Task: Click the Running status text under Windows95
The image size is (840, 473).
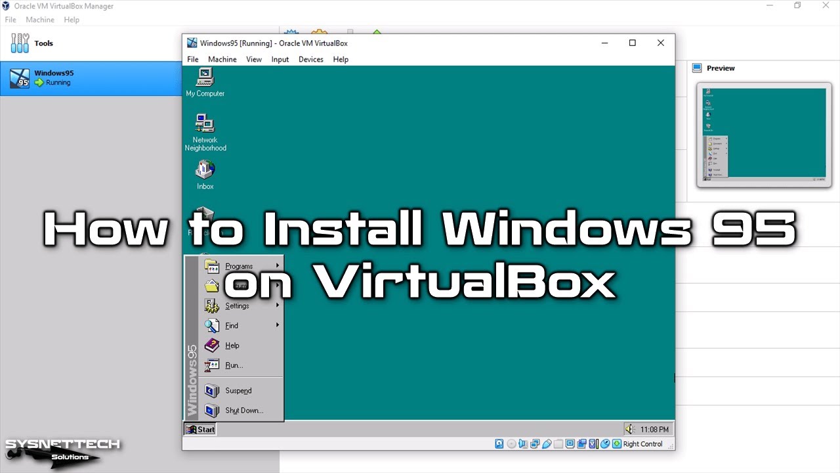Action: (58, 83)
